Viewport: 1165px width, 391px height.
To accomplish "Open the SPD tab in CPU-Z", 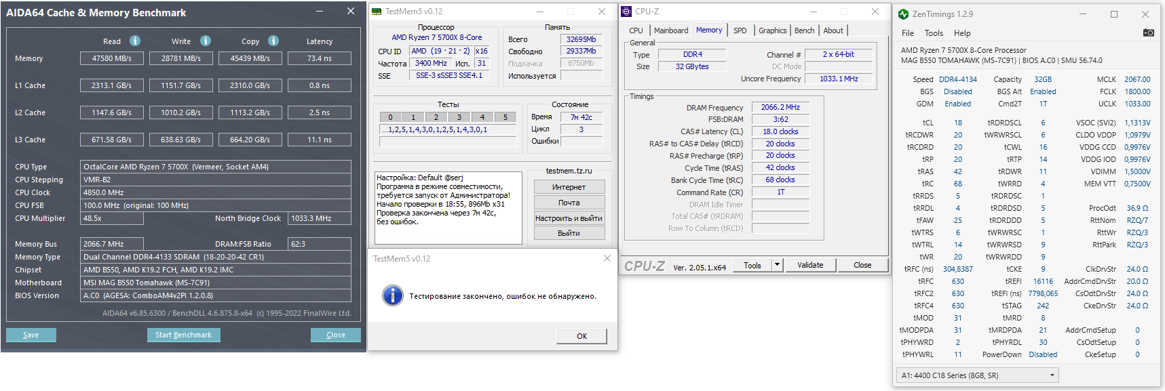I will pos(740,30).
